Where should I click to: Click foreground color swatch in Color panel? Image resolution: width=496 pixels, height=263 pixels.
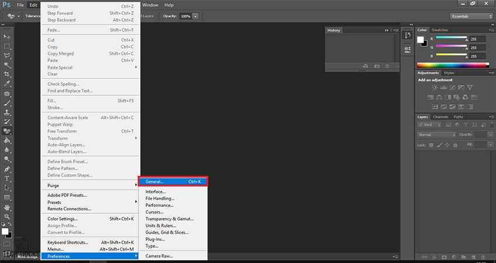click(x=420, y=40)
